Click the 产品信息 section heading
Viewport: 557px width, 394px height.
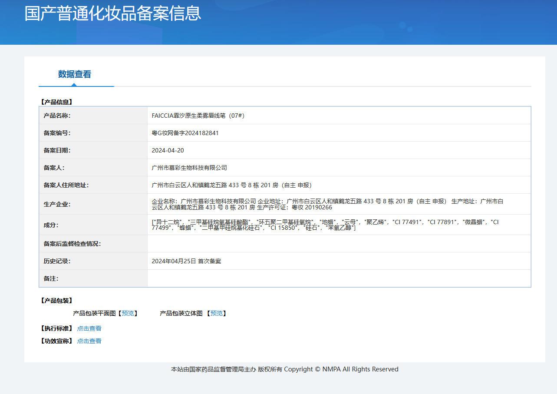[57, 102]
